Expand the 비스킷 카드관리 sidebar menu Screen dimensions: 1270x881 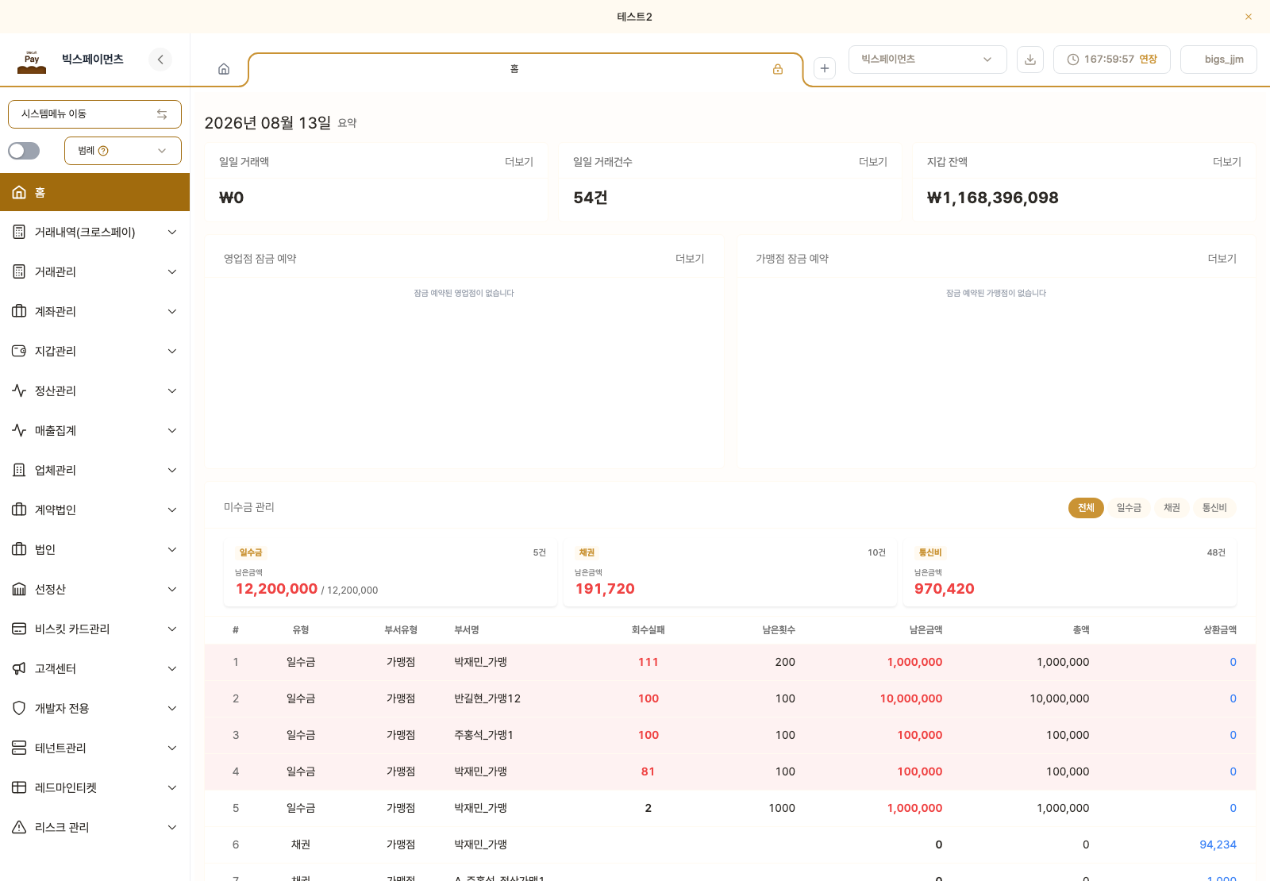point(94,629)
